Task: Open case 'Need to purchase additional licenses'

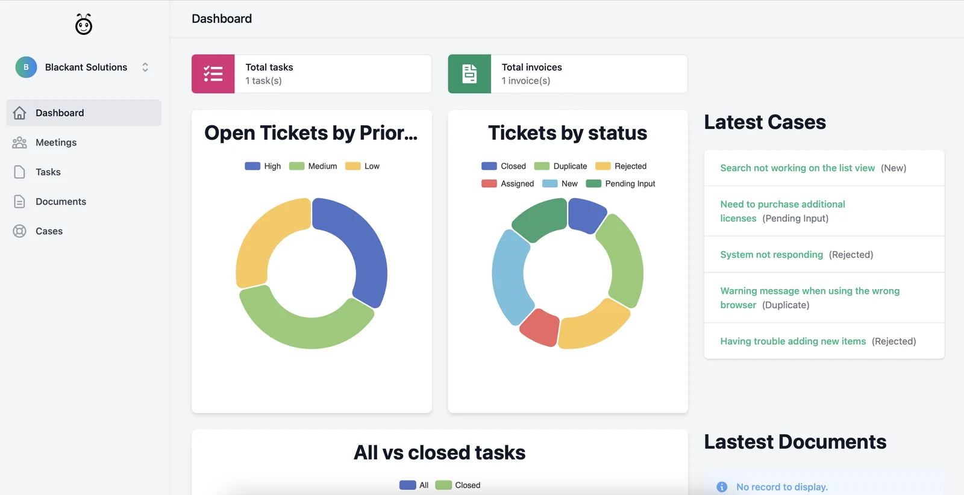Action: (783, 211)
